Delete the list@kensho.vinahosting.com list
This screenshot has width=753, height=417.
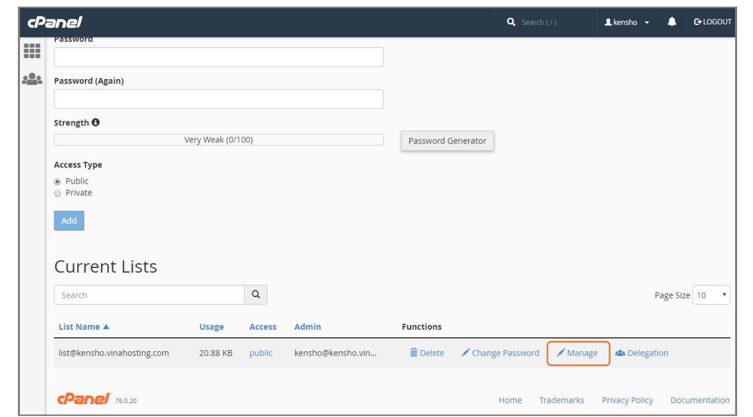[x=427, y=353]
